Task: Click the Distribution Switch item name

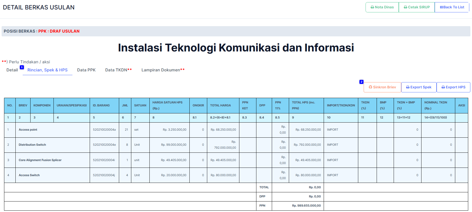Action: pyautogui.click(x=32, y=145)
